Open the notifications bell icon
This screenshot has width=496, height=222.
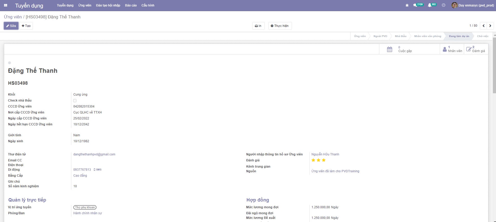pos(430,5)
